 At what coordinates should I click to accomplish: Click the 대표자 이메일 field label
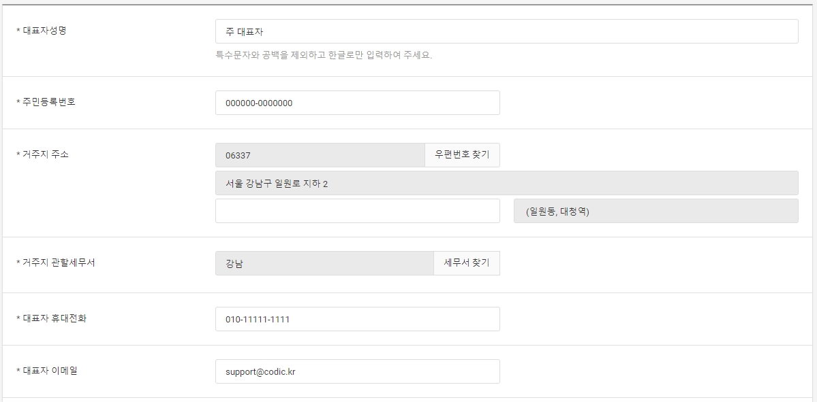(x=50, y=370)
